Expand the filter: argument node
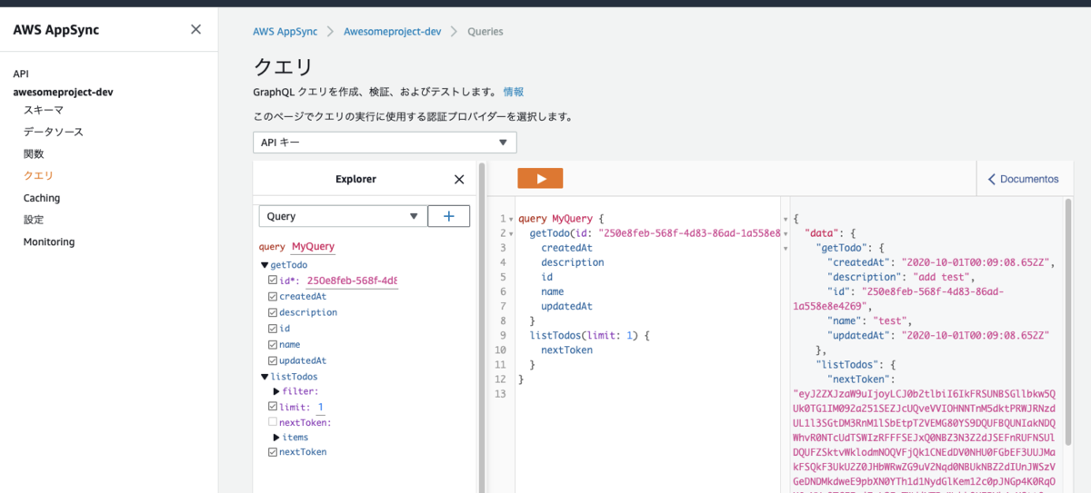 click(276, 391)
